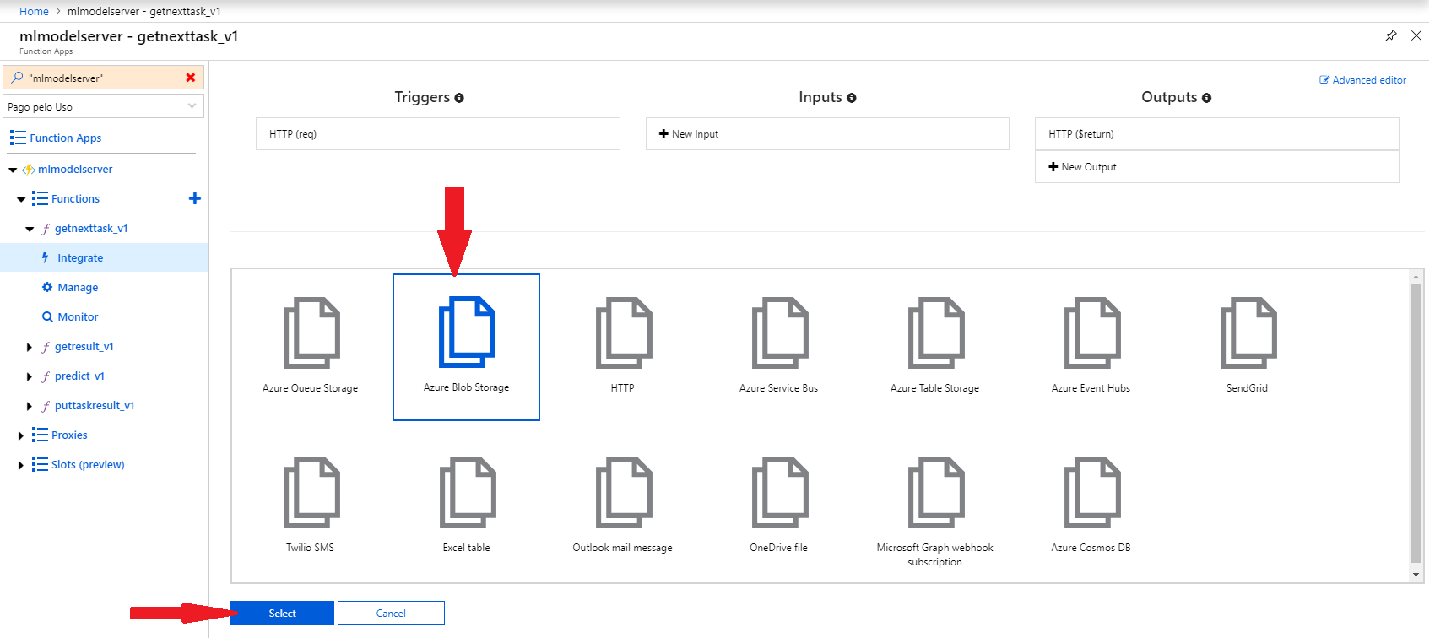Open the Function Apps list
The image size is (1435, 638).
point(65,138)
